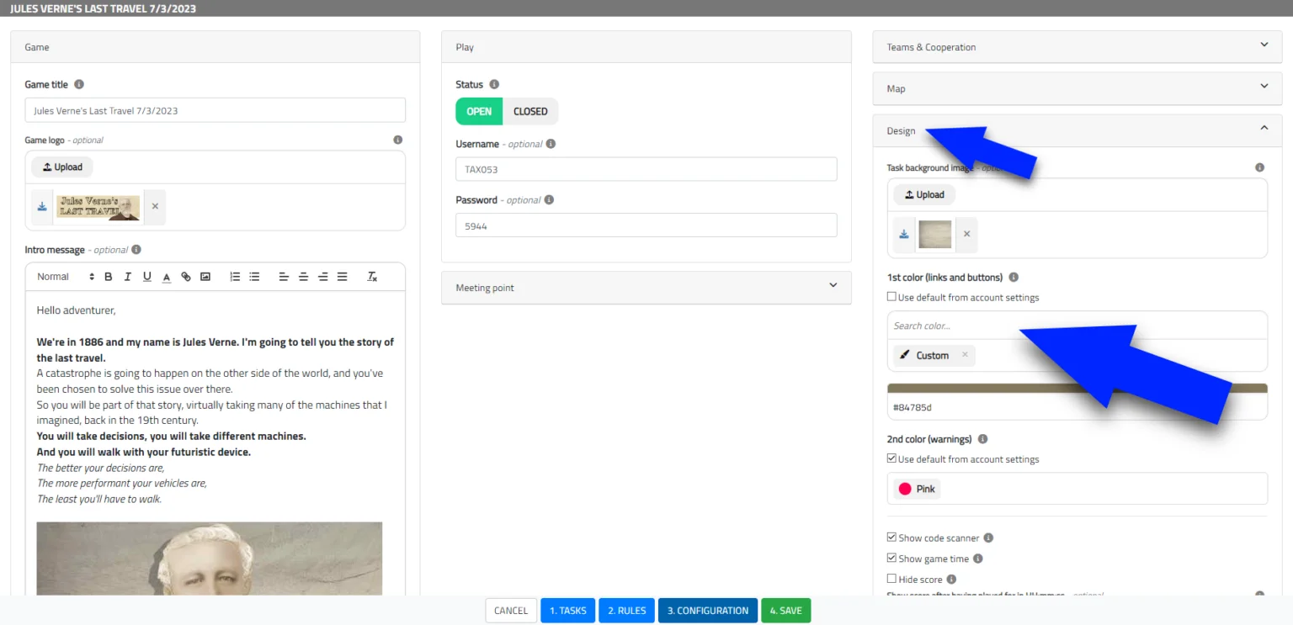Align intro text to the left
Screen dimensions: 1293x625
284,277
